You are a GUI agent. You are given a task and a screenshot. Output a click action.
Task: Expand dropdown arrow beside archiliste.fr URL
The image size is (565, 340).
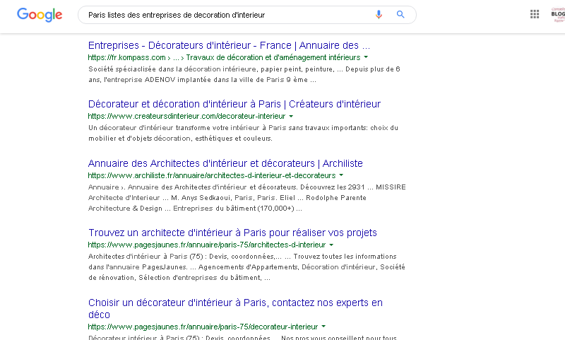[341, 175]
